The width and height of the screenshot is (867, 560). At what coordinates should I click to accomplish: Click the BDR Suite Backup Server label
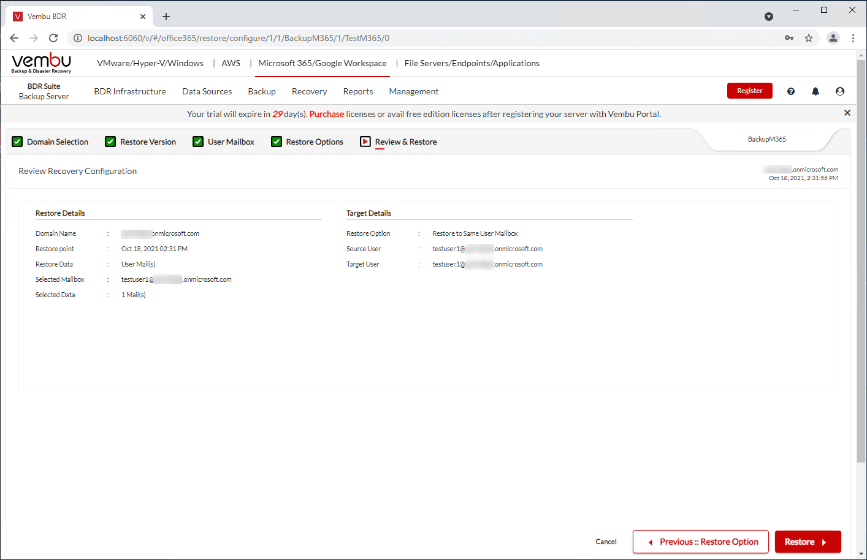pyautogui.click(x=44, y=91)
